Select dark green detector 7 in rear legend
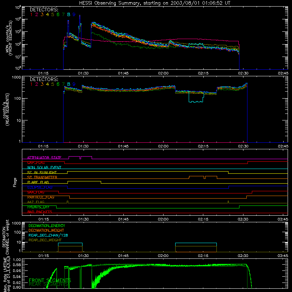 (x=63, y=84)
